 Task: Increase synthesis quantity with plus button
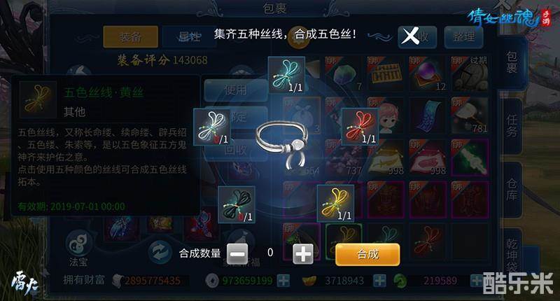(303, 254)
